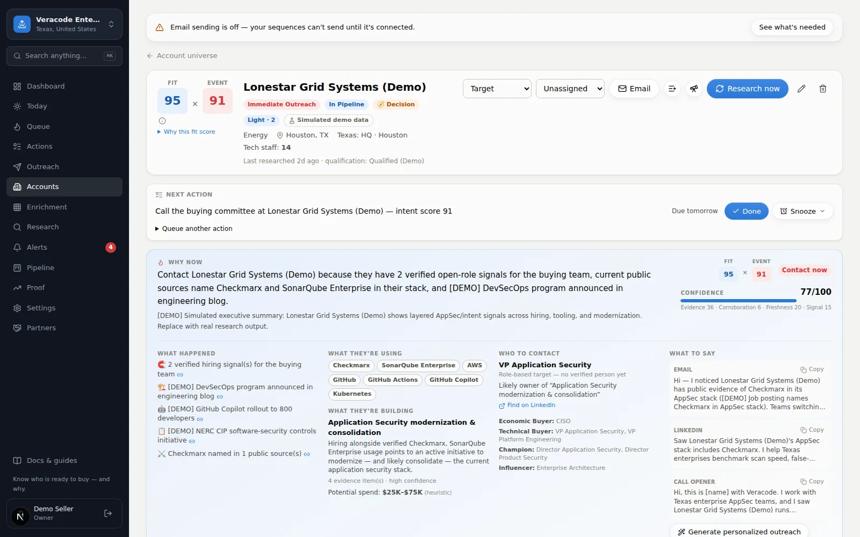860x537 pixels.
Task: Click the Kubernetes chip
Action: pyautogui.click(x=352, y=394)
